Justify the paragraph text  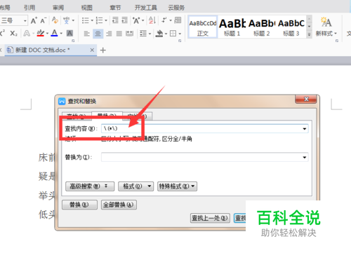coord(119,34)
